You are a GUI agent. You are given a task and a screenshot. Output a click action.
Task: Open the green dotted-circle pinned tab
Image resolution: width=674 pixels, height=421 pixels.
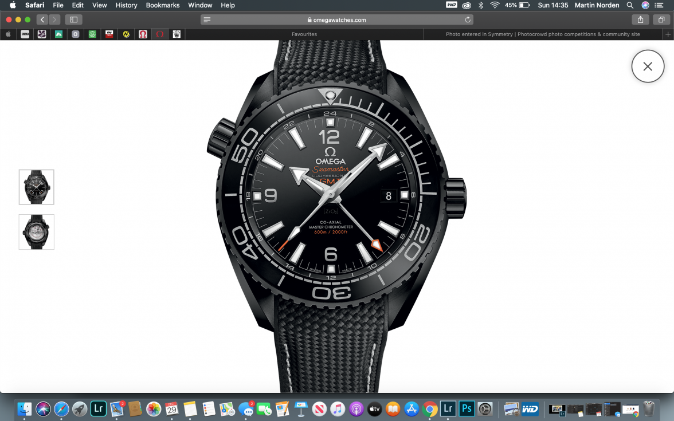[x=92, y=34]
